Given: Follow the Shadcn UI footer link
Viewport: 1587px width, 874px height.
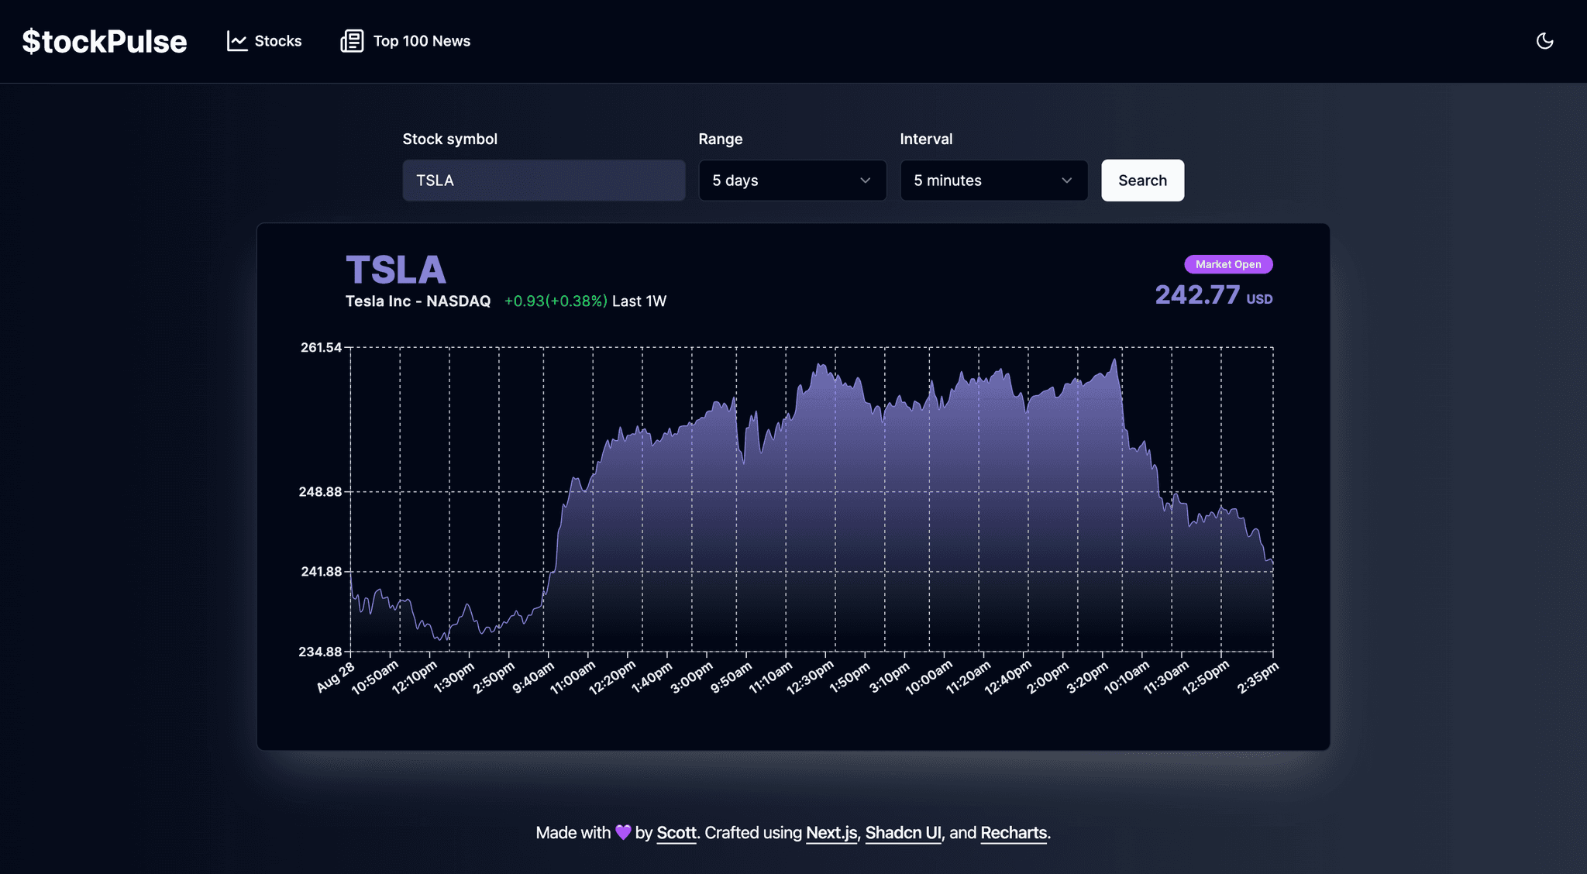Looking at the screenshot, I should [x=902, y=832].
